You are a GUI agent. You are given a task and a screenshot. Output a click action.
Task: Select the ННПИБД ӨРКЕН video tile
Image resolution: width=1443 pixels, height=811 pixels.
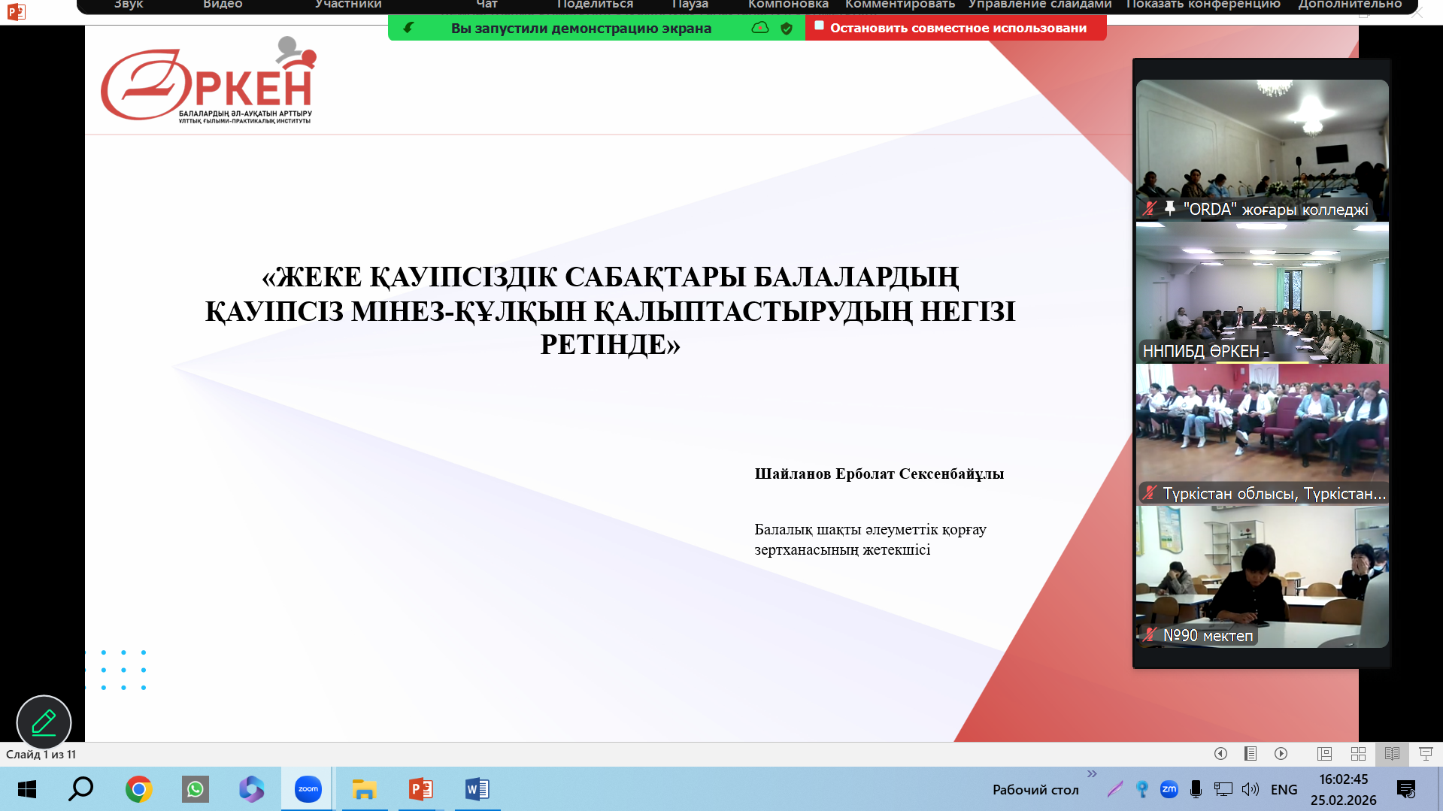pyautogui.click(x=1263, y=293)
